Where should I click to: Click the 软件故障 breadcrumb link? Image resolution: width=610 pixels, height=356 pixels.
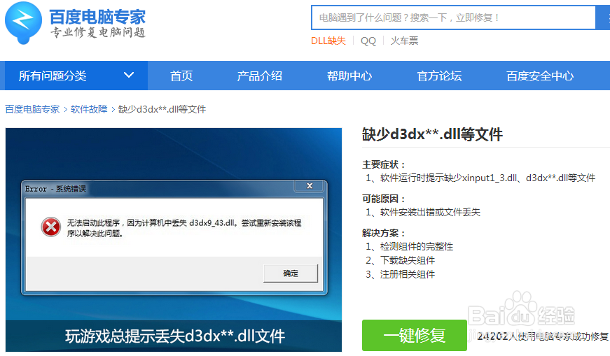[89, 109]
